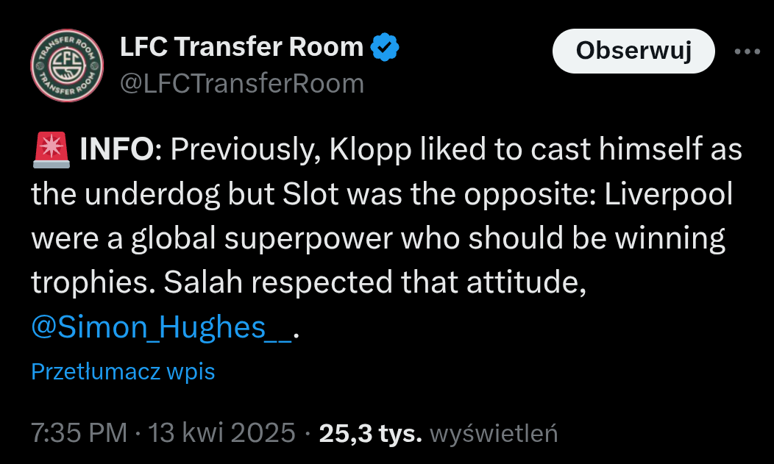
Task: Translate the post via Przetłumacz wpis
Action: 123,371
